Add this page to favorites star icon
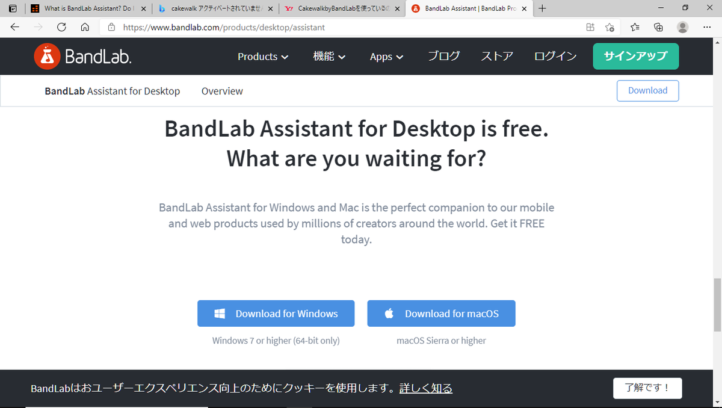Image resolution: width=722 pixels, height=408 pixels. 609,27
